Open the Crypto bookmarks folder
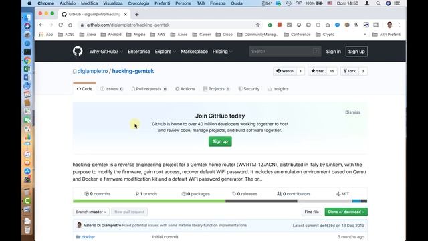Image resolution: width=428 pixels, height=241 pixels. pyautogui.click(x=325, y=34)
